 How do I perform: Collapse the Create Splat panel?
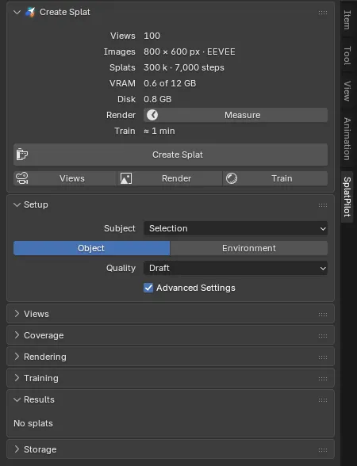tap(17, 12)
